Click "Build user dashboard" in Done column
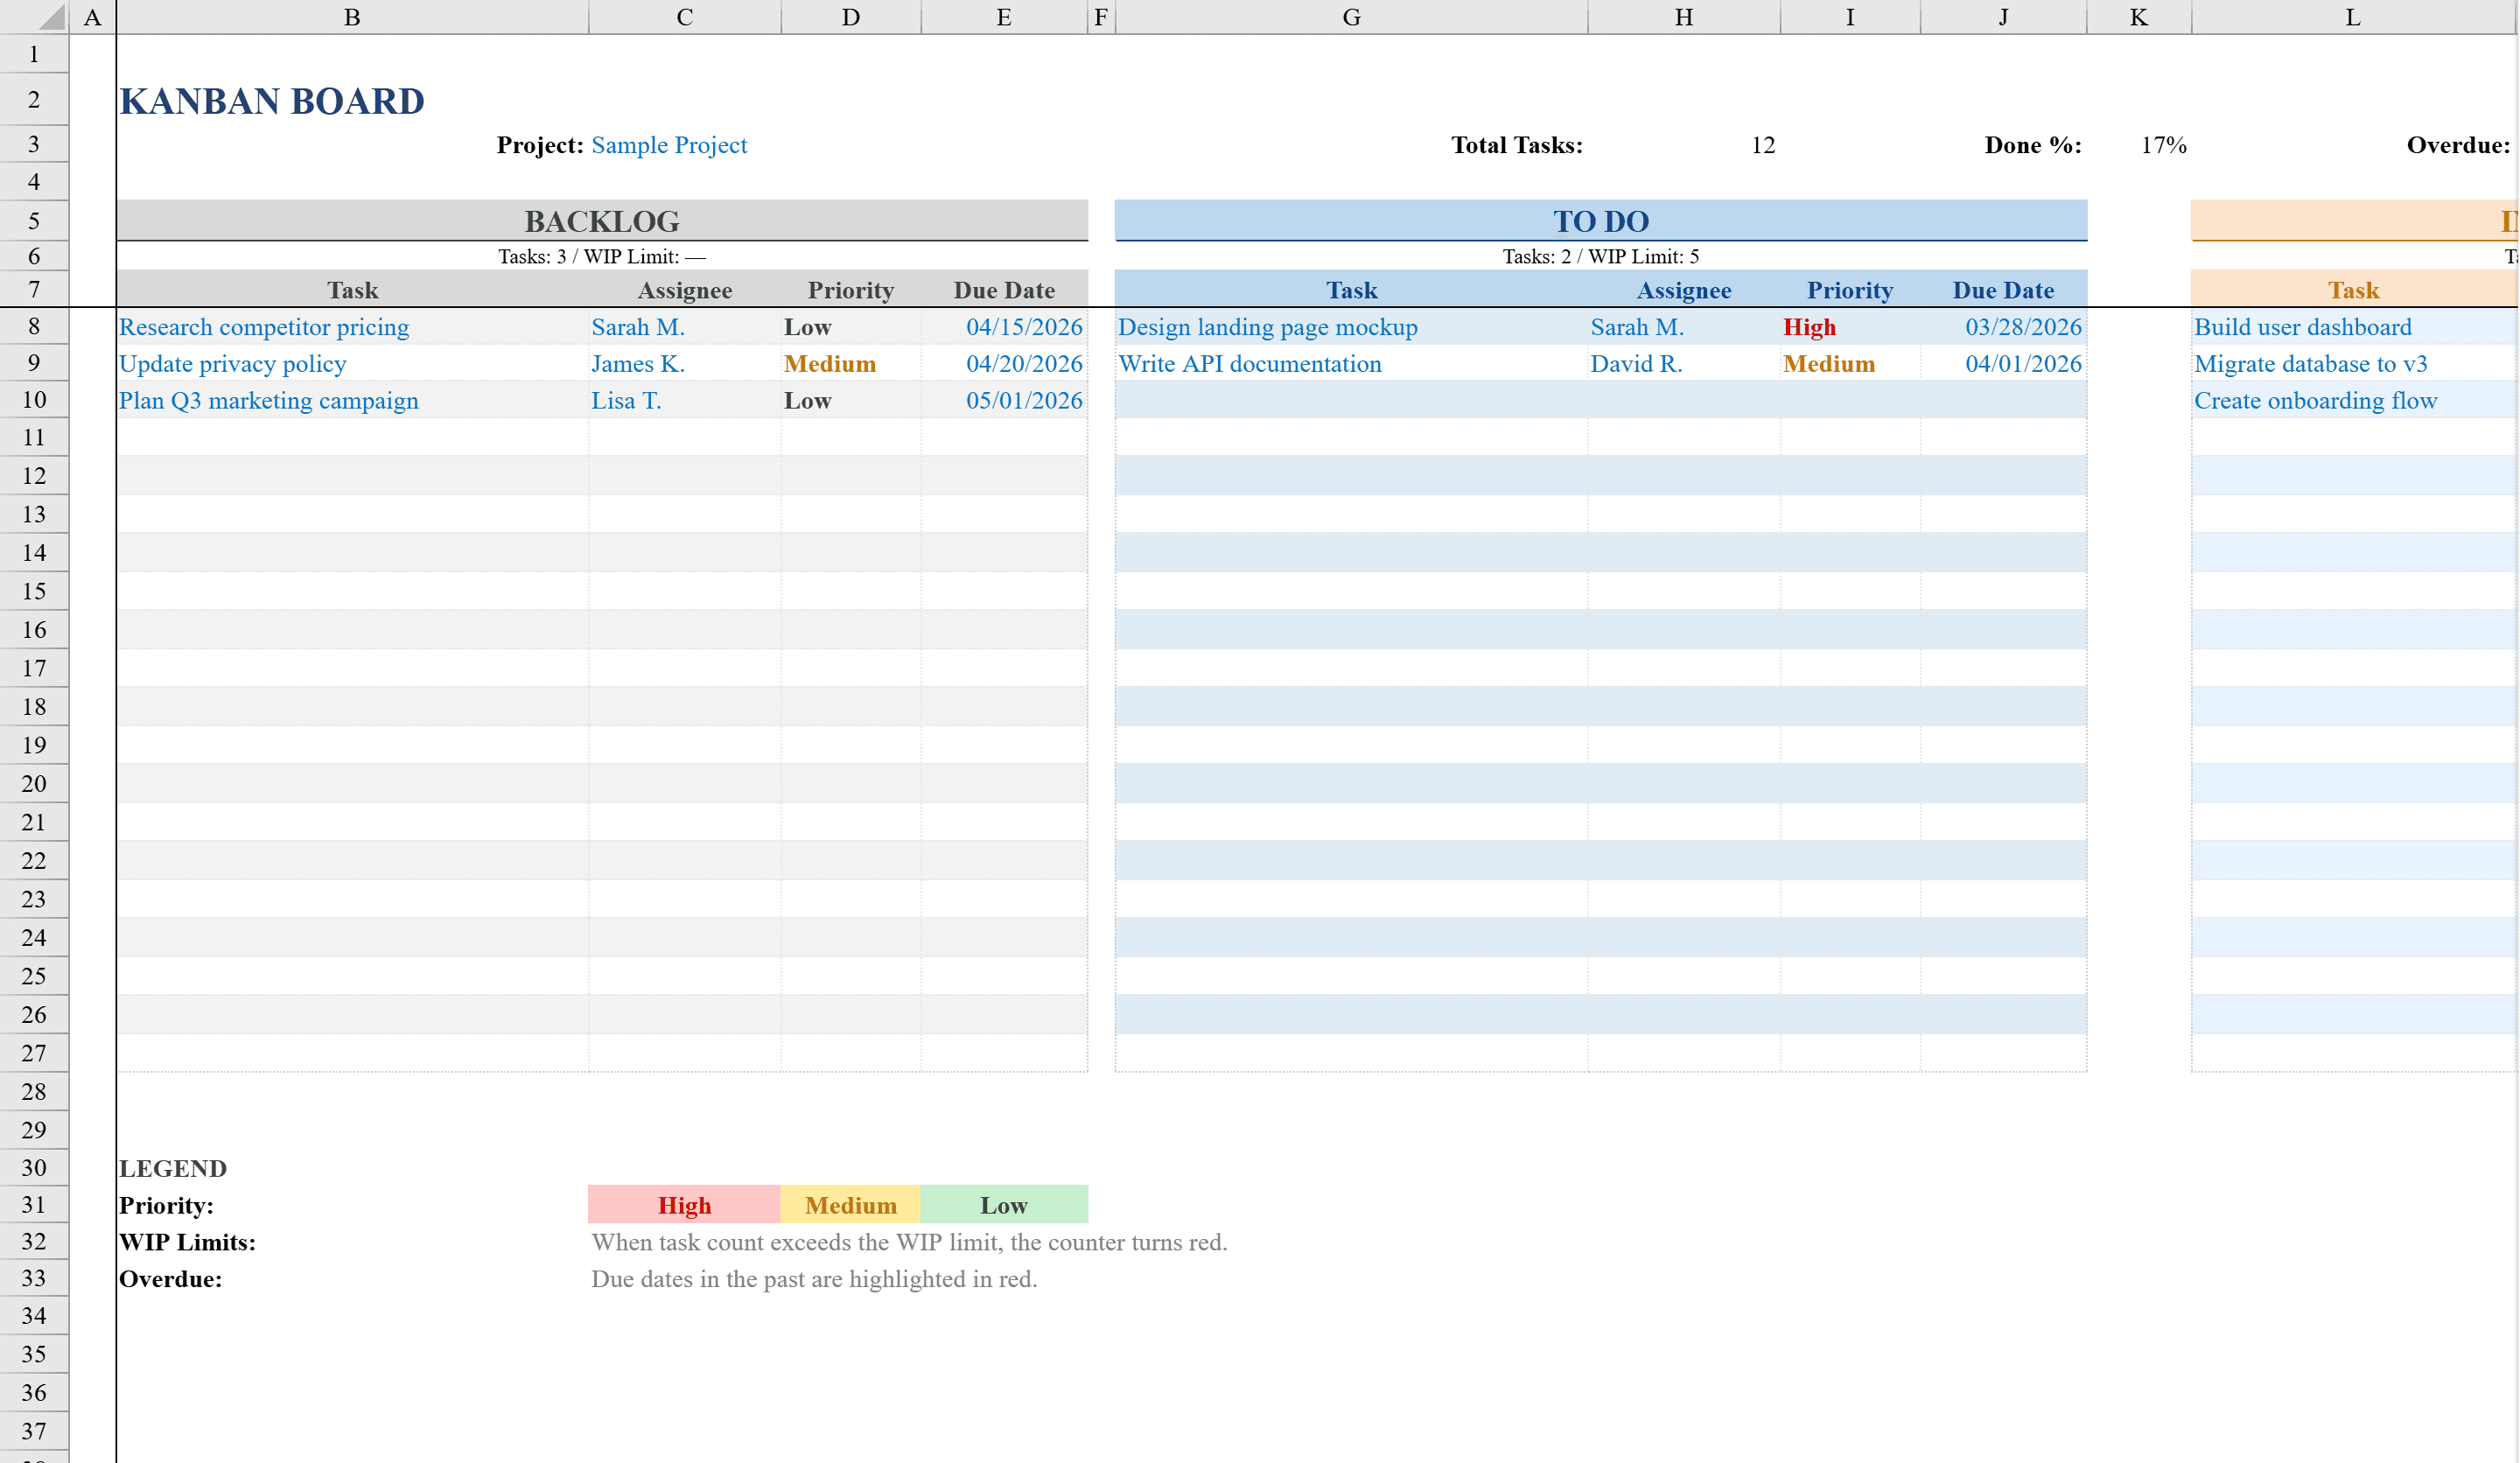The height and width of the screenshot is (1463, 2520). pyautogui.click(x=2302, y=326)
